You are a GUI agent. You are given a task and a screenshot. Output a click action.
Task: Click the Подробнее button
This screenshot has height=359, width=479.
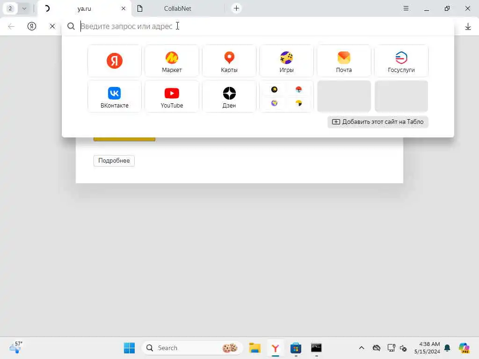coord(114,161)
